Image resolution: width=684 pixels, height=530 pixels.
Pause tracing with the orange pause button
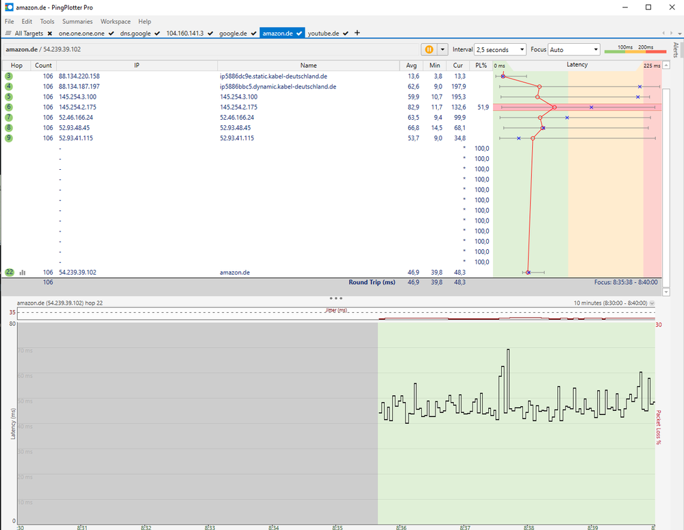[429, 49]
